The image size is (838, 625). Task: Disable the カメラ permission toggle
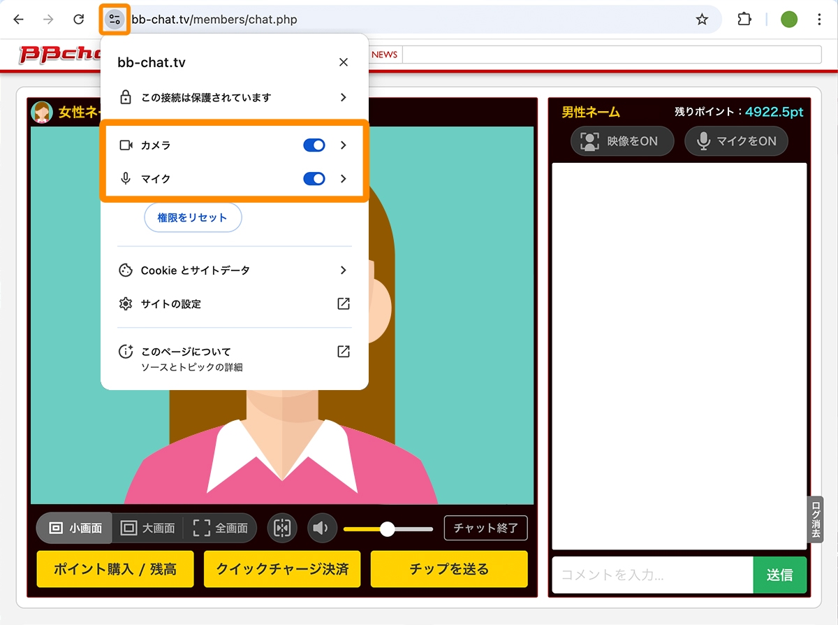(314, 145)
